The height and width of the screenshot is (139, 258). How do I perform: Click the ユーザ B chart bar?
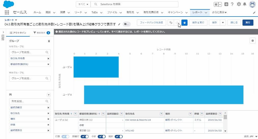pyautogui.click(x=164, y=95)
